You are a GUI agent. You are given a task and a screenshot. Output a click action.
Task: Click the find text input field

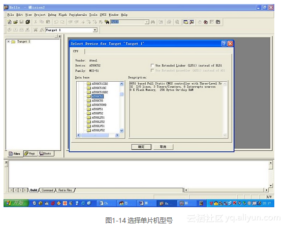click(x=128, y=22)
